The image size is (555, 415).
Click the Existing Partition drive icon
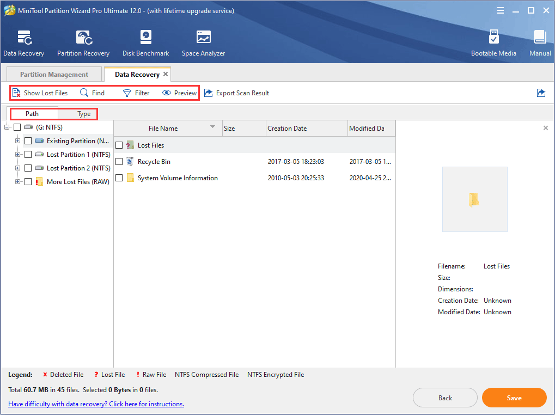[39, 141]
